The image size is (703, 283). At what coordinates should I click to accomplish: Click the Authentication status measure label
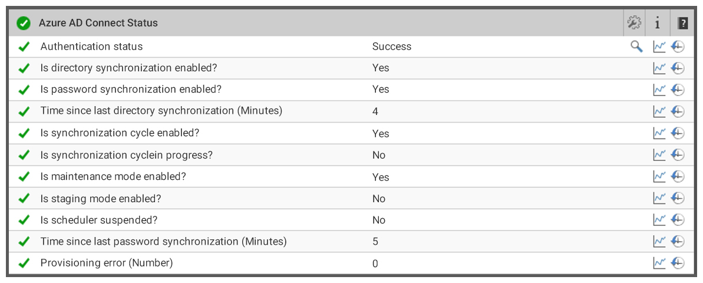click(91, 46)
